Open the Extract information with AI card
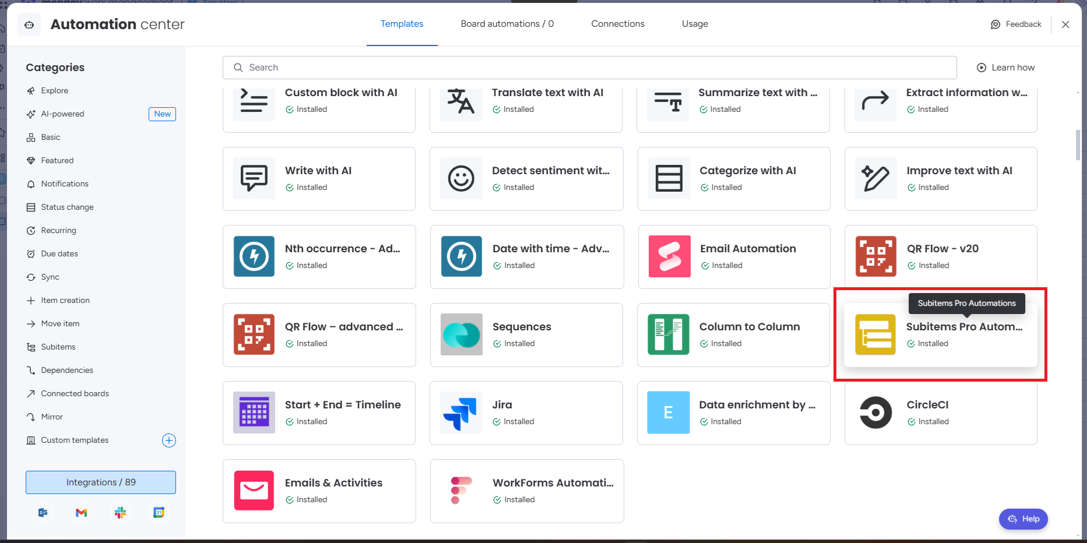The image size is (1087, 543). click(x=941, y=110)
